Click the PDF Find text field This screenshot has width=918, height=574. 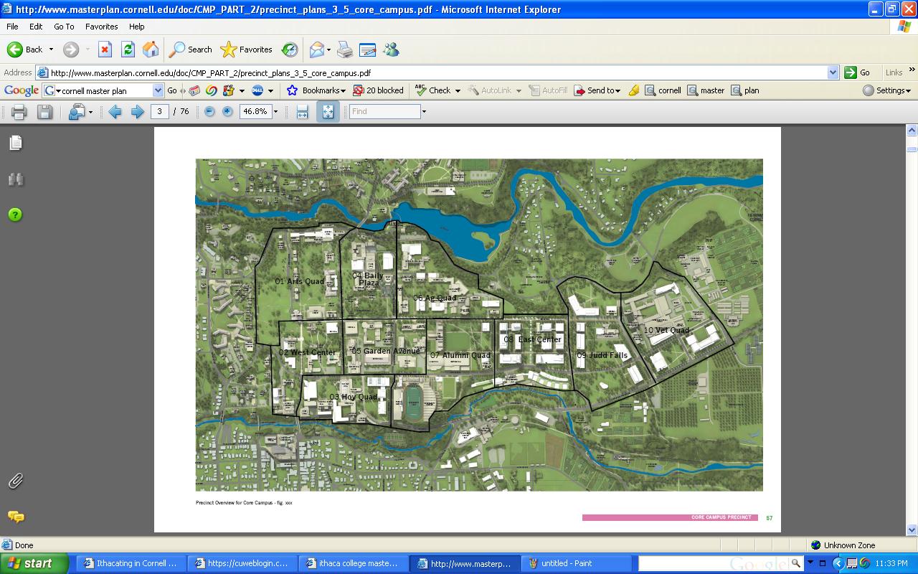384,112
